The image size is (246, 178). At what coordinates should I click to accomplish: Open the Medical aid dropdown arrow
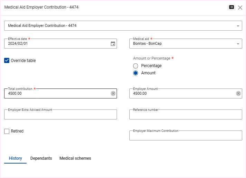point(238,44)
